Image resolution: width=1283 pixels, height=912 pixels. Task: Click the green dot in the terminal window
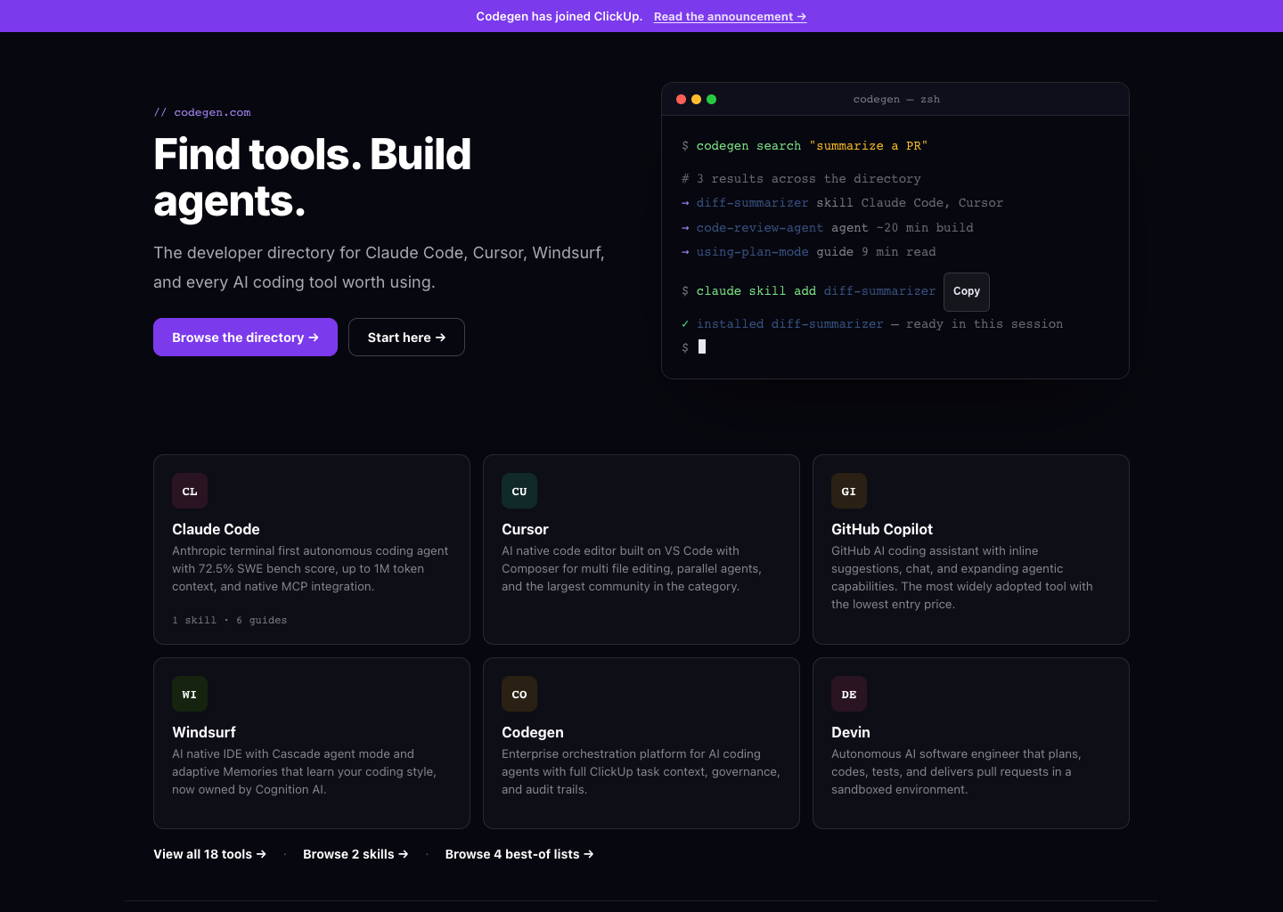712,100
